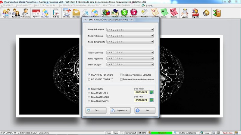Open the Paciente toolbar icon
The width and height of the screenshot is (241, 135).
[x=6, y=13]
